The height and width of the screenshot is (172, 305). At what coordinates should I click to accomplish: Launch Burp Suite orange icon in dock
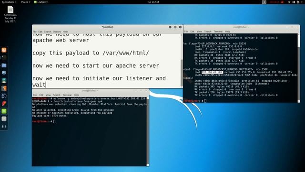4,88
